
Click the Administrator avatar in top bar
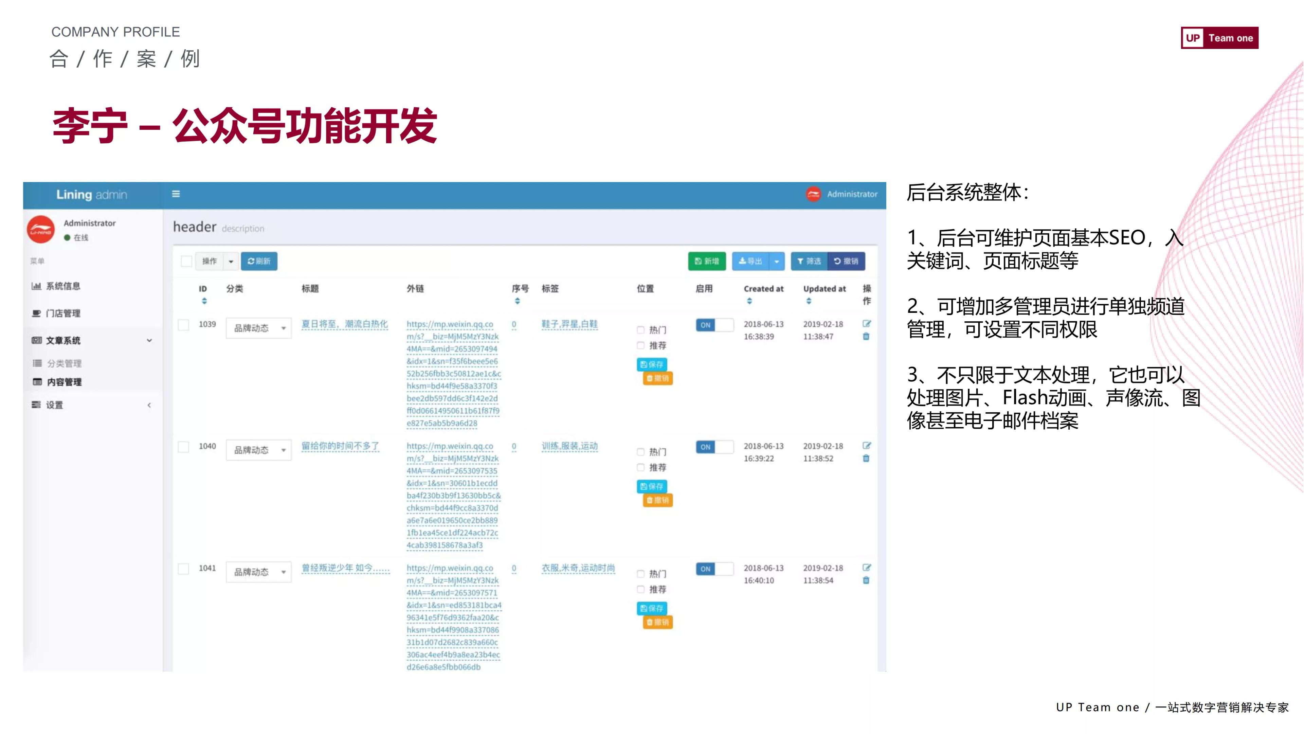(x=813, y=194)
